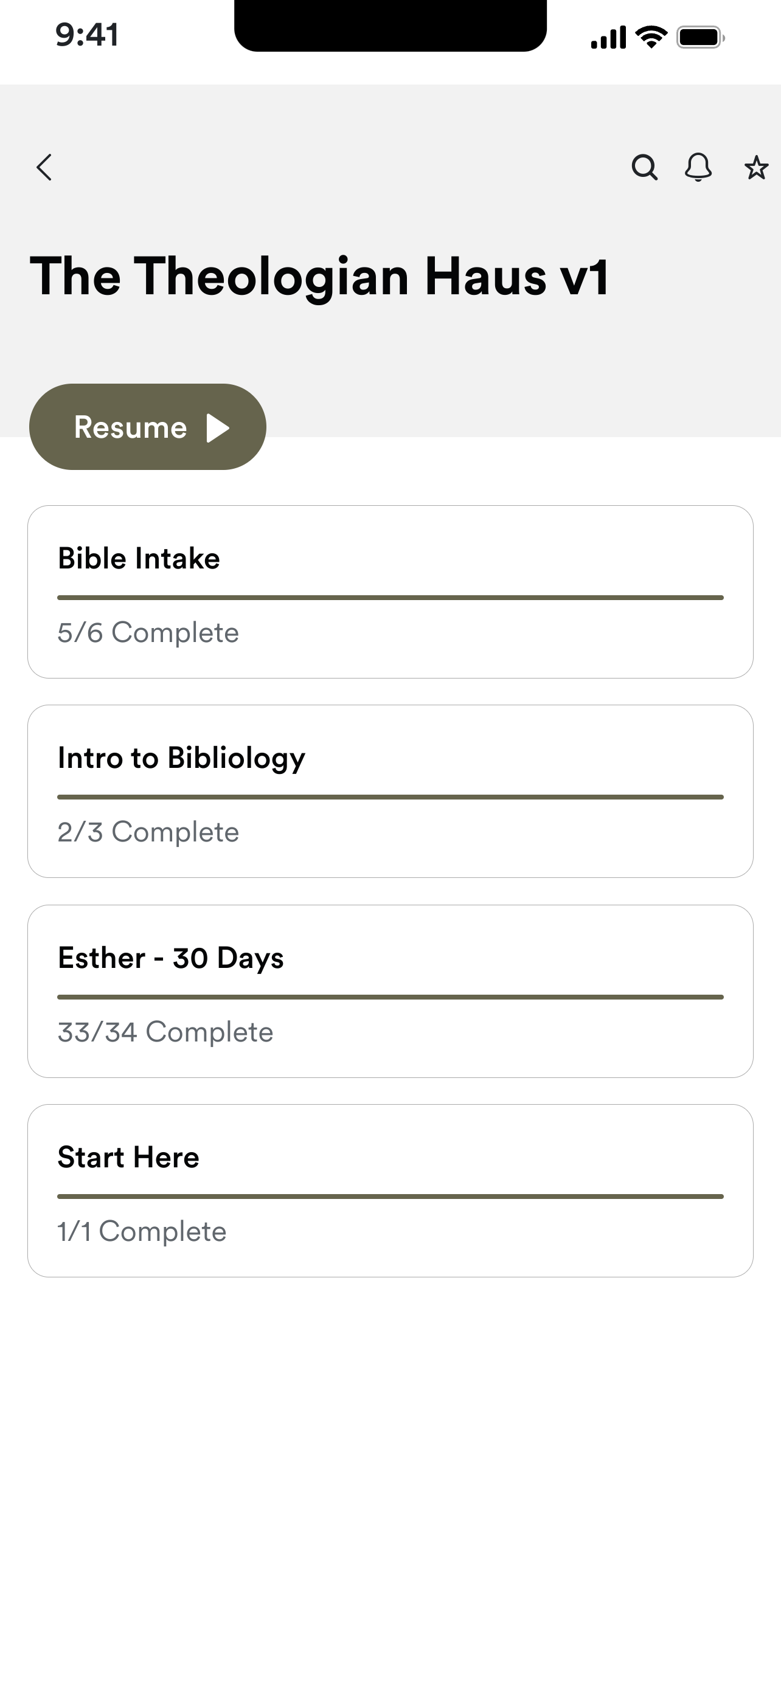Tap the battery status icon
Viewport: 781px width, 1689px height.
(700, 37)
